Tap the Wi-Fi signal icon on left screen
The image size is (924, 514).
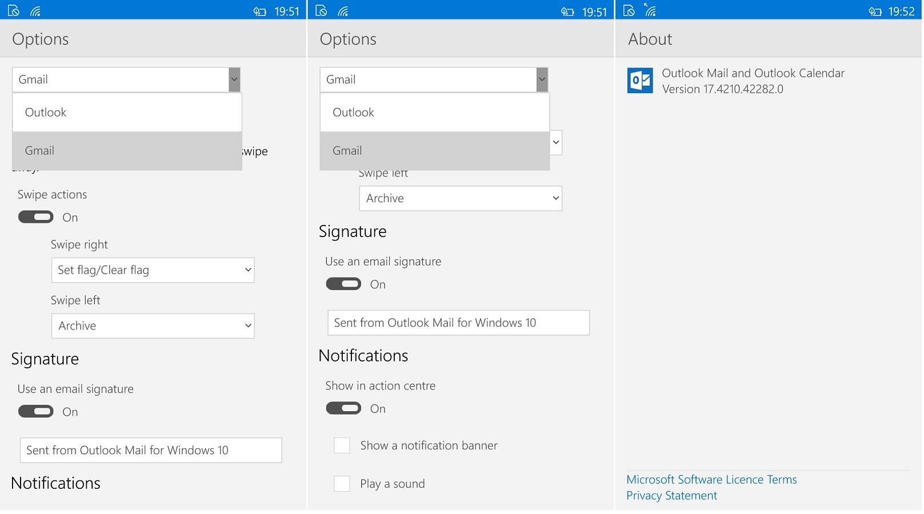35,11
